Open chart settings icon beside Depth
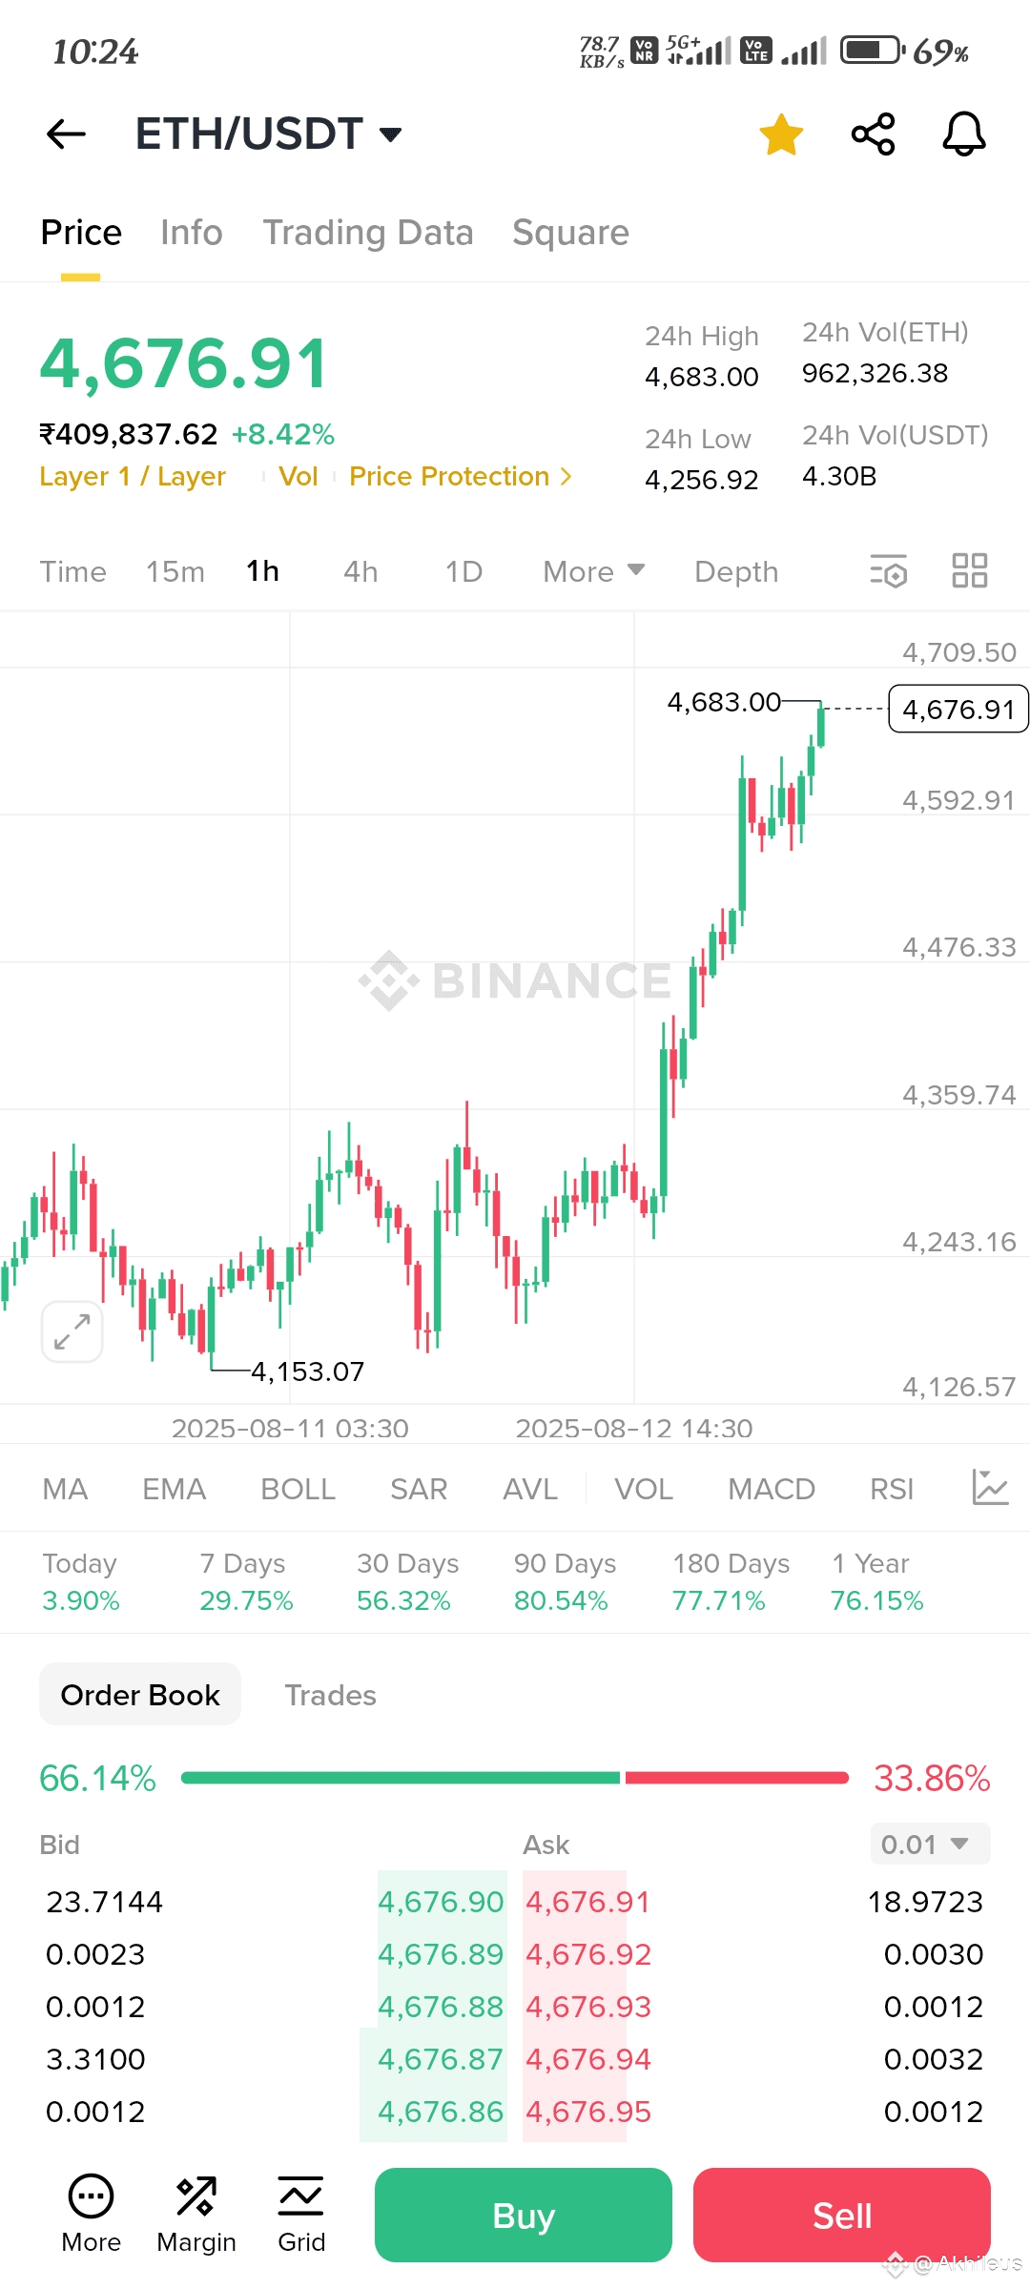 (888, 571)
